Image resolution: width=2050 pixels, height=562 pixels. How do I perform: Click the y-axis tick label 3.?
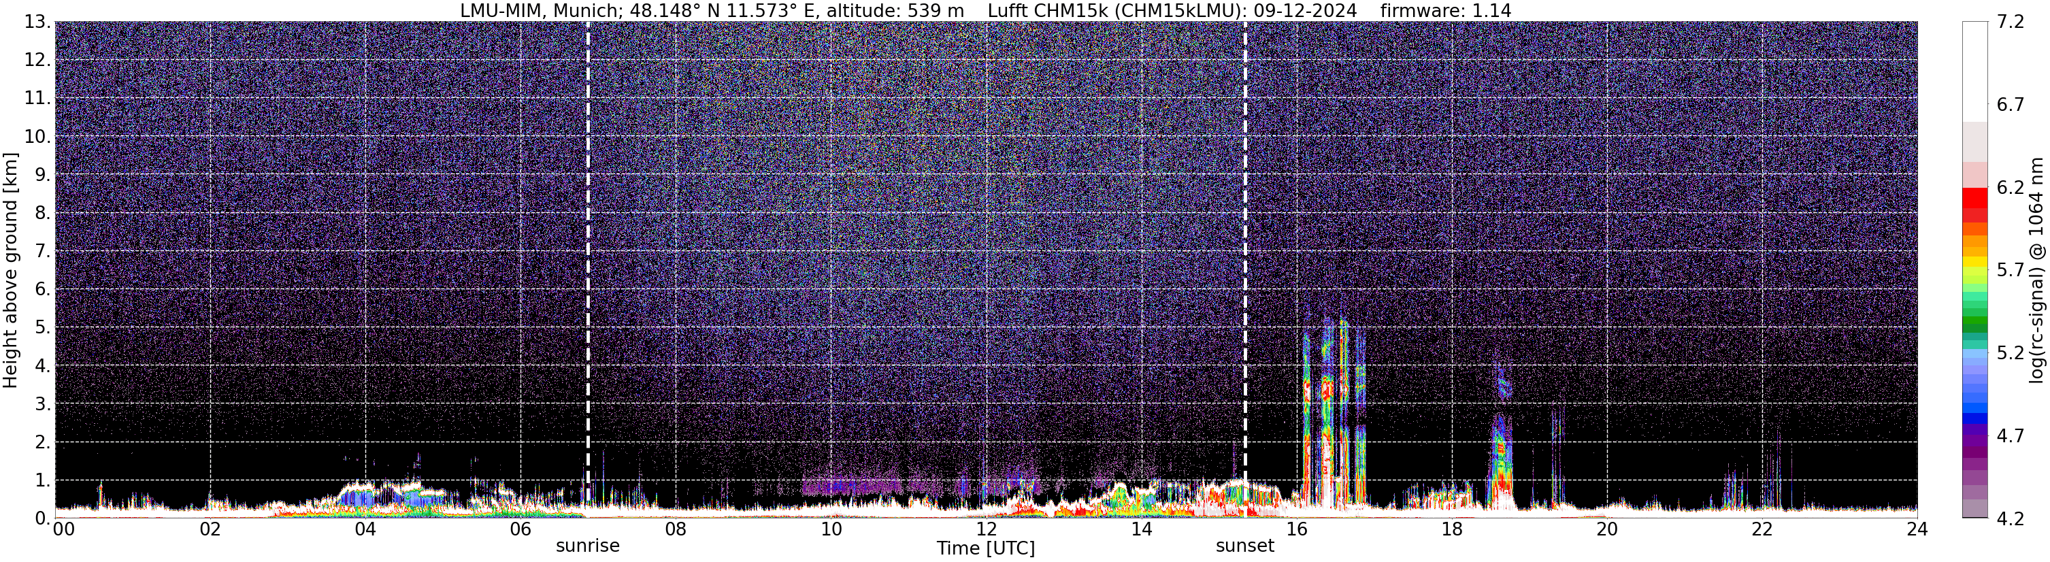coord(42,404)
